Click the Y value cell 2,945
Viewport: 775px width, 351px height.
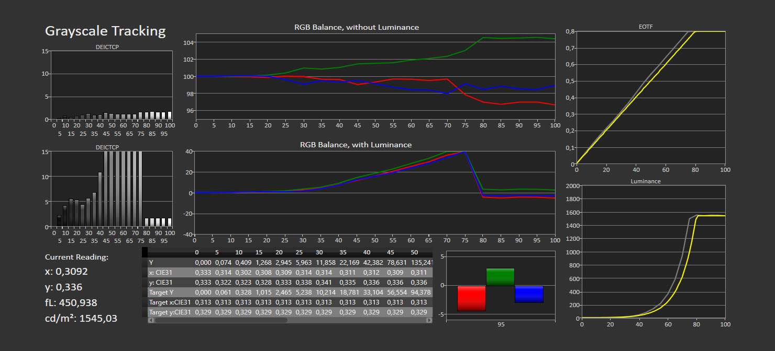(283, 262)
